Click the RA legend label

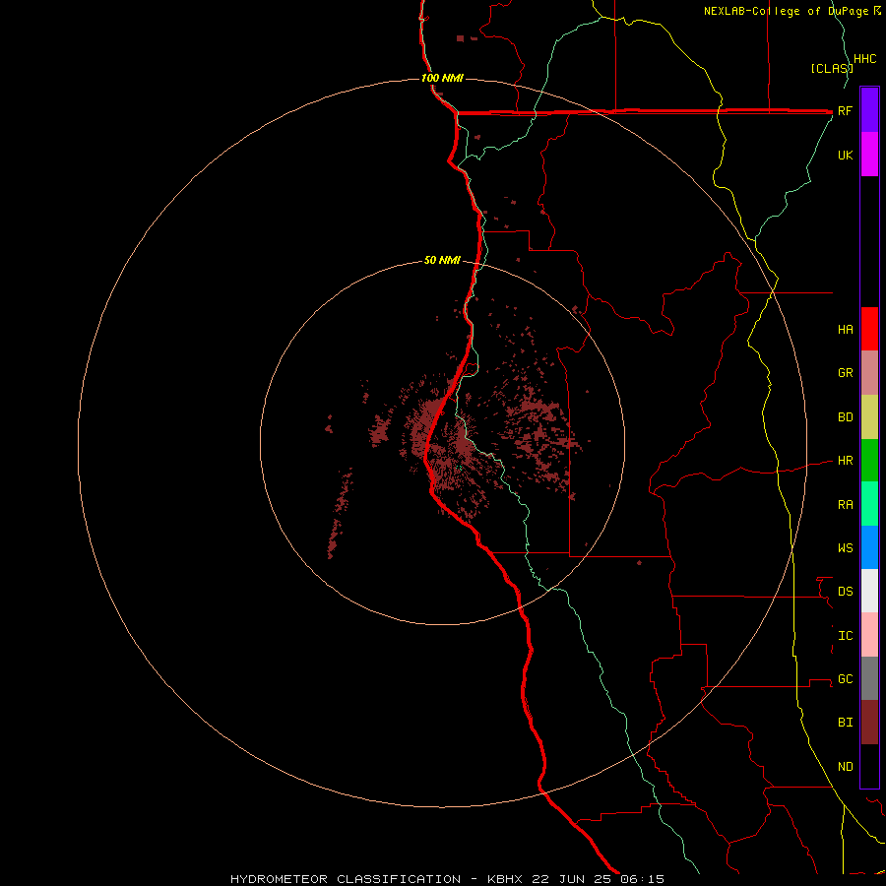coord(845,505)
